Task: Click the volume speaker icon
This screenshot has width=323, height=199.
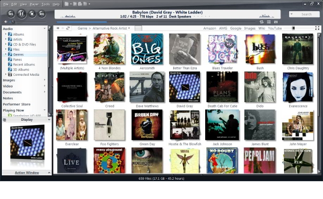Action: coord(6,22)
